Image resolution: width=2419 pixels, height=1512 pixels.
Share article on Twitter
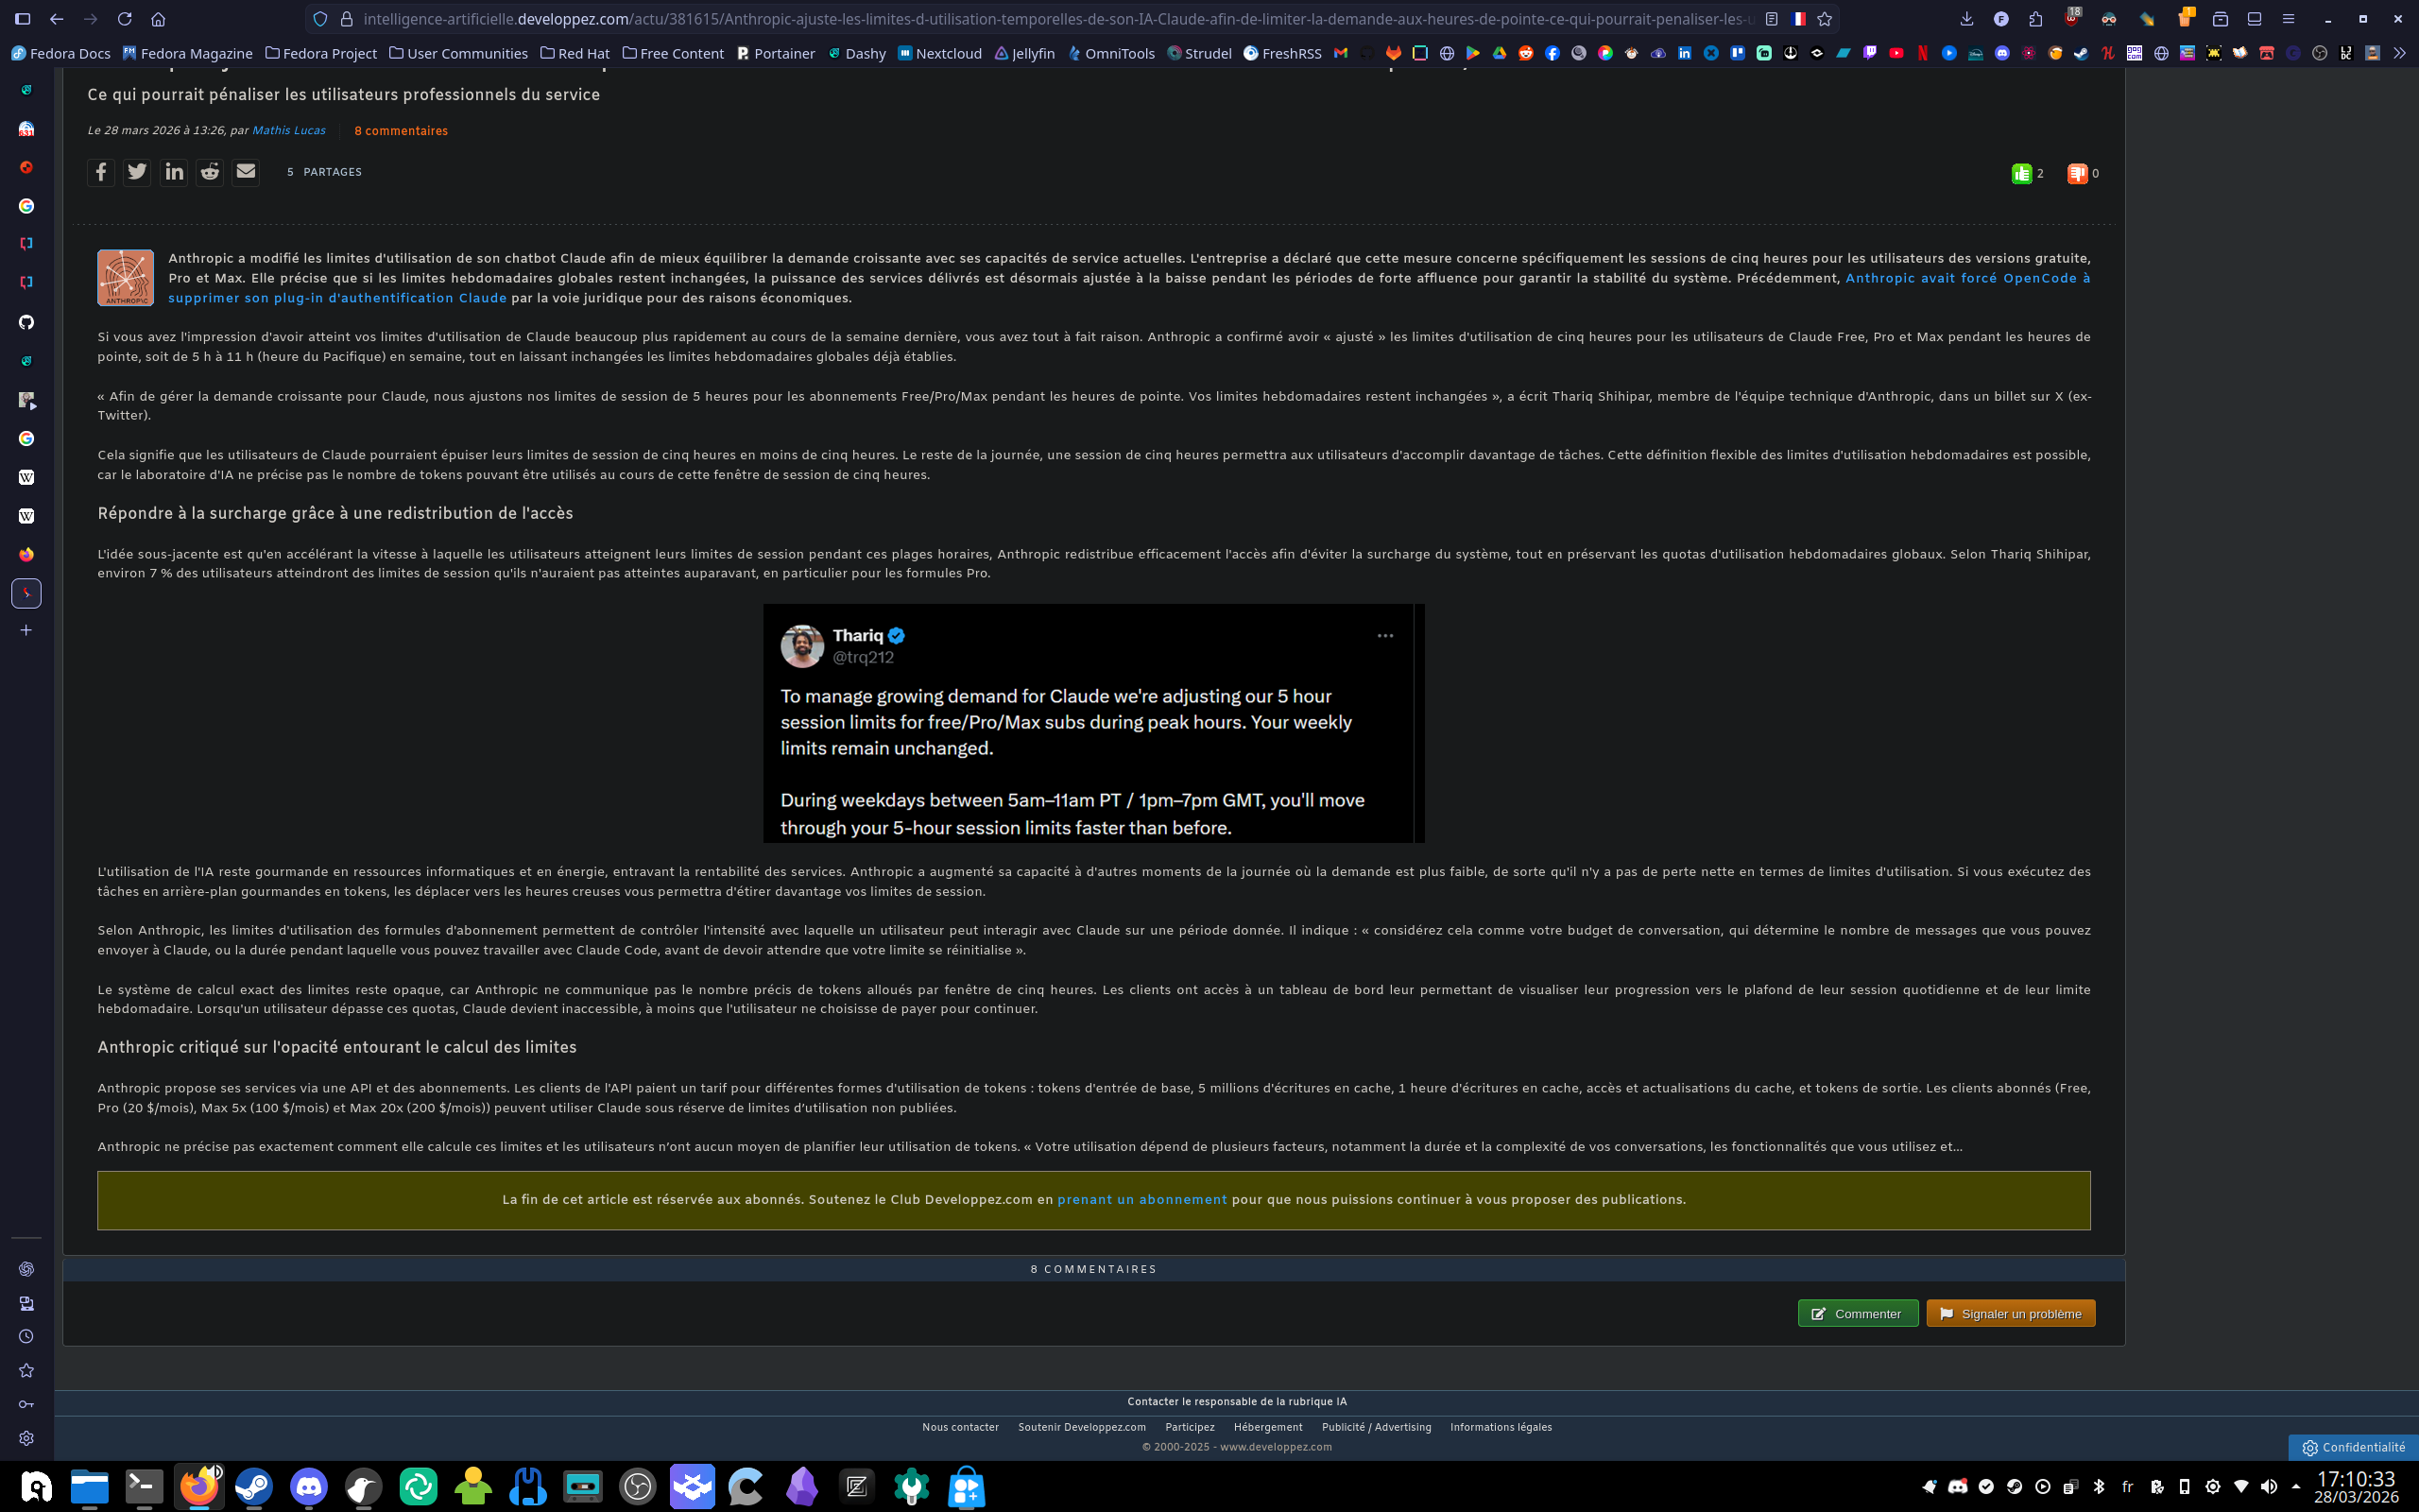click(137, 172)
